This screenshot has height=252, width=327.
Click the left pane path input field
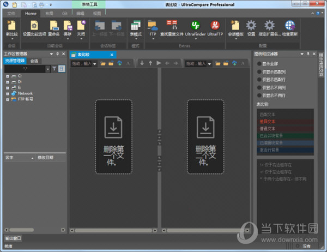click(x=82, y=63)
